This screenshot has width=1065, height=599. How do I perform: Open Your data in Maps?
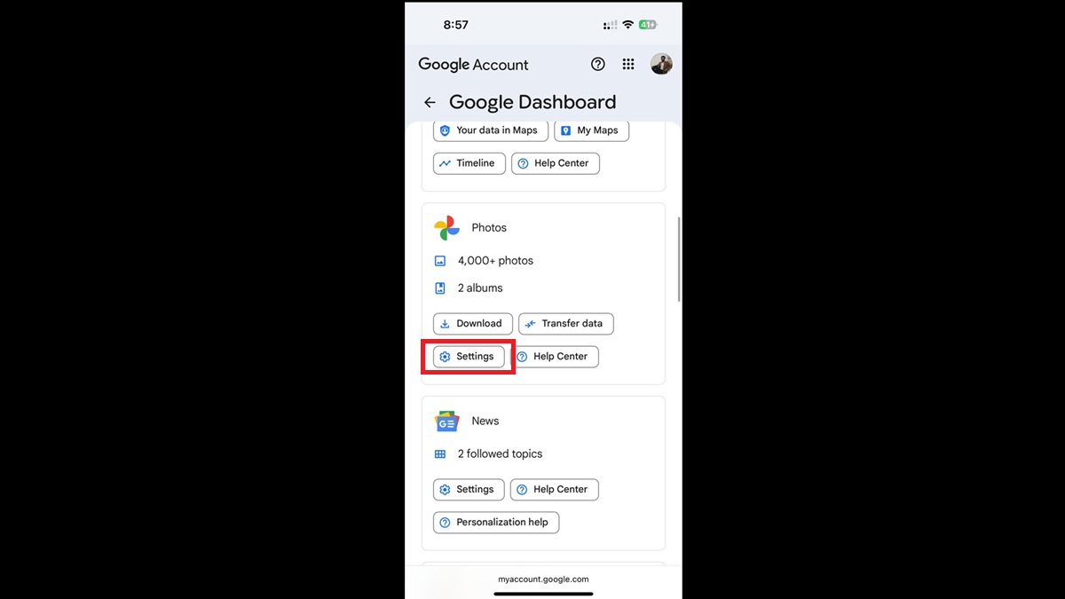tap(488, 130)
